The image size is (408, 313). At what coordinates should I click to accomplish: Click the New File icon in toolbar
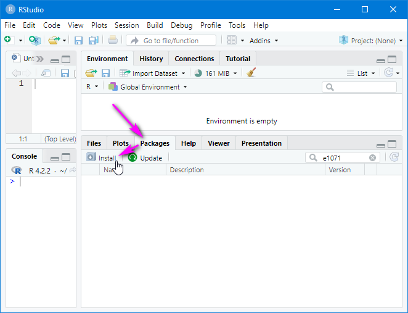[x=8, y=40]
